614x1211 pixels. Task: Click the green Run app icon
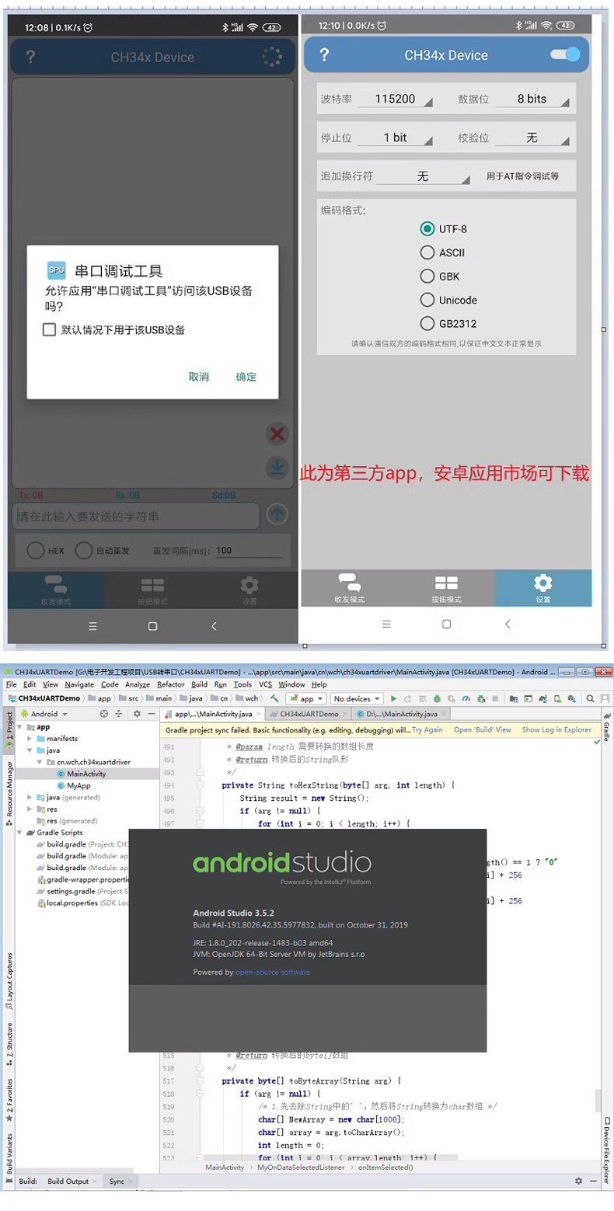click(393, 698)
